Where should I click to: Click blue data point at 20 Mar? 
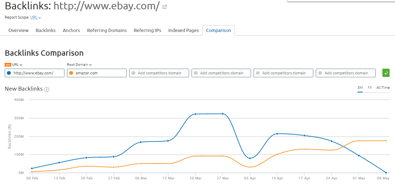tap(195, 114)
